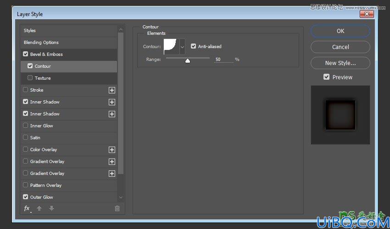This screenshot has height=229, width=390.
Task: Click the effects list vertical scrollbar
Action: click(121, 104)
